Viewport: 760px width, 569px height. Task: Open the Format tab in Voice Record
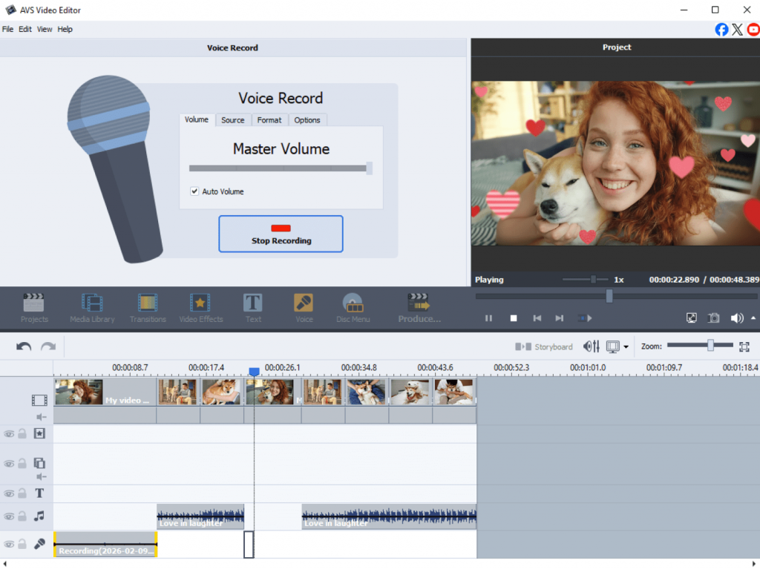click(x=269, y=120)
